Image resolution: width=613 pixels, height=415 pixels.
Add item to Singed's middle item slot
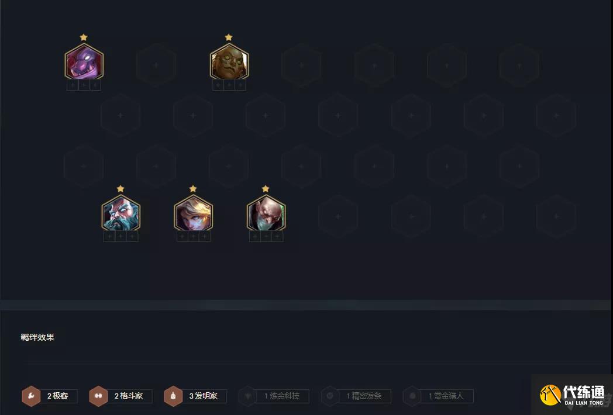click(x=266, y=236)
